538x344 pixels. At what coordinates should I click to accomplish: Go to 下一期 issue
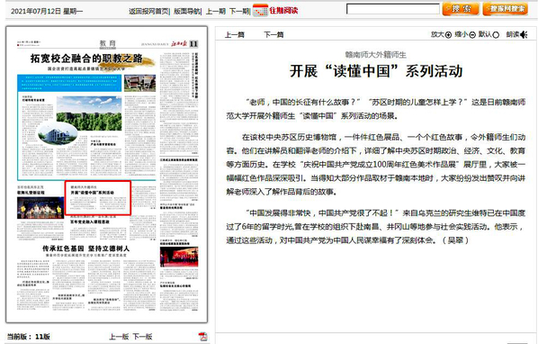(238, 11)
